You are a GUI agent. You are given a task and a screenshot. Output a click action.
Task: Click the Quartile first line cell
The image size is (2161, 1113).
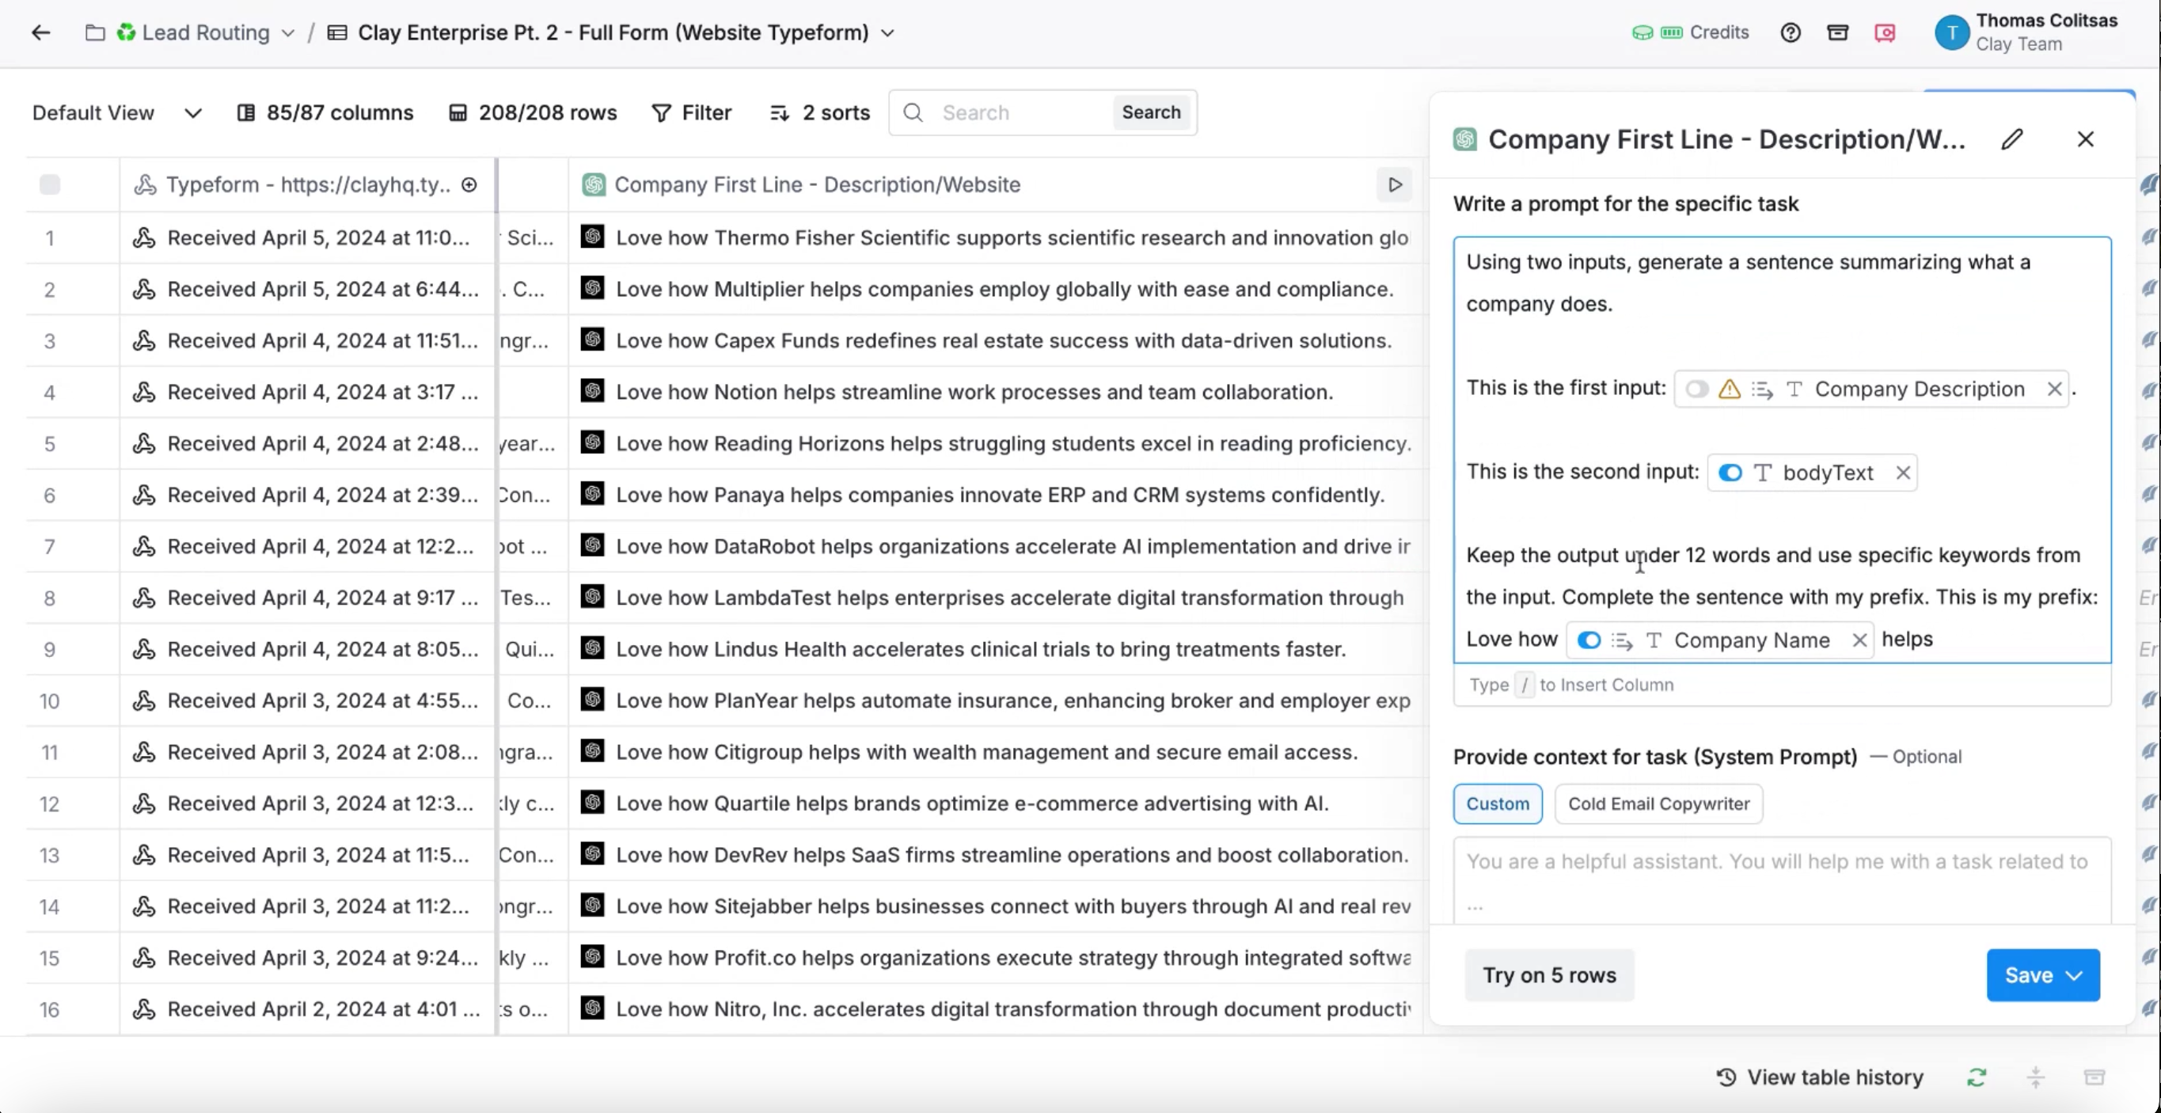(x=995, y=803)
